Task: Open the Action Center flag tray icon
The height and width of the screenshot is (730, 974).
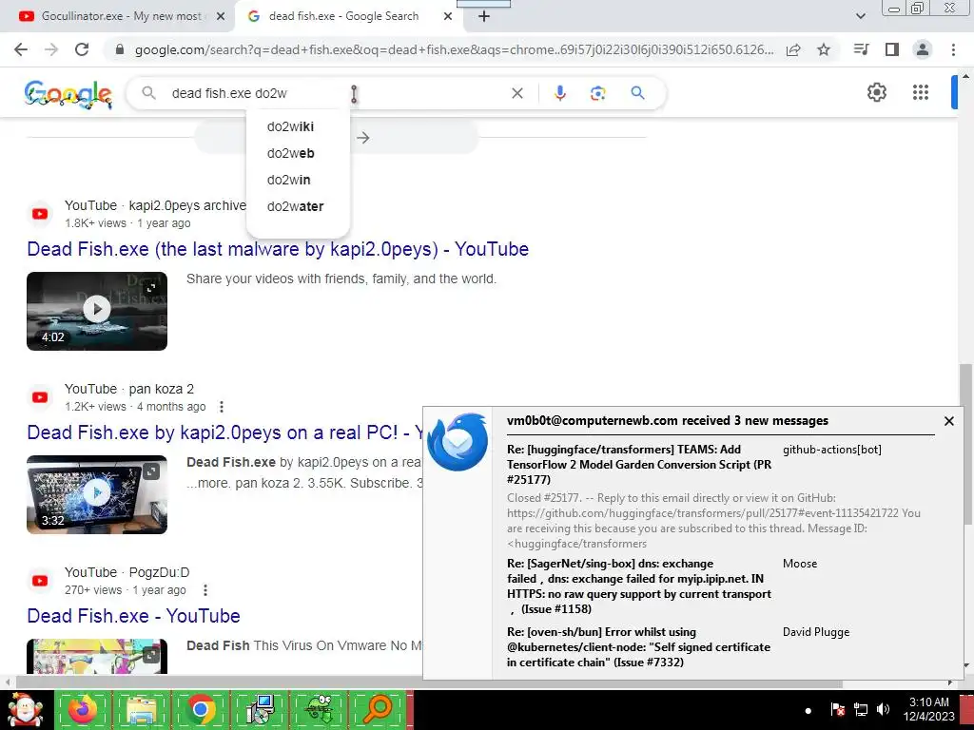Action: [x=837, y=709]
